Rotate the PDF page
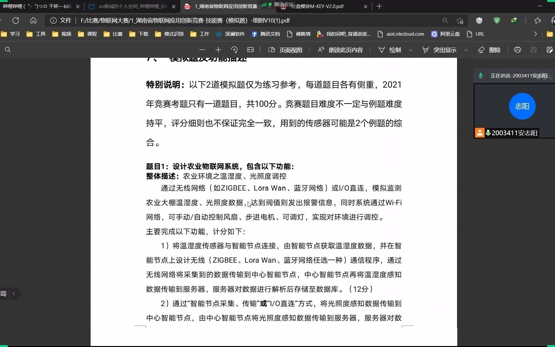555x347 pixels. (234, 50)
